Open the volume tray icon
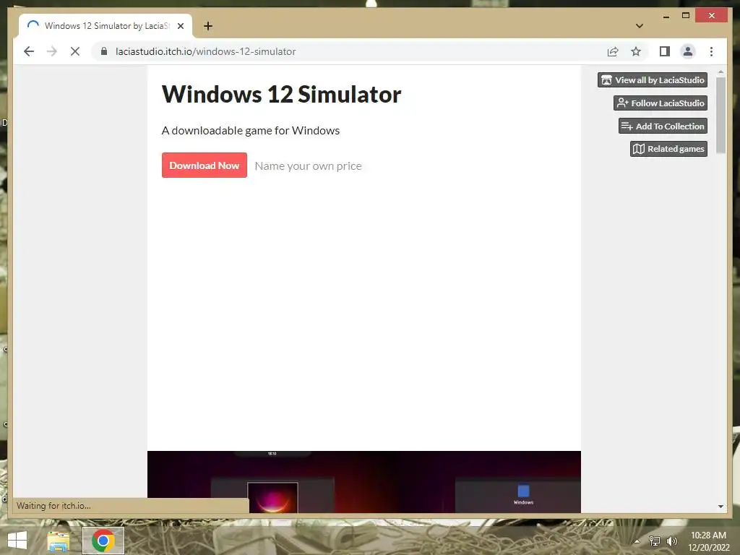The height and width of the screenshot is (555, 740). pos(672,541)
